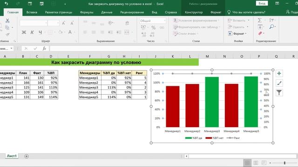Viewport: 298px width, 167px height.
Task: Switch to the Главная tab
Action: (13, 13)
